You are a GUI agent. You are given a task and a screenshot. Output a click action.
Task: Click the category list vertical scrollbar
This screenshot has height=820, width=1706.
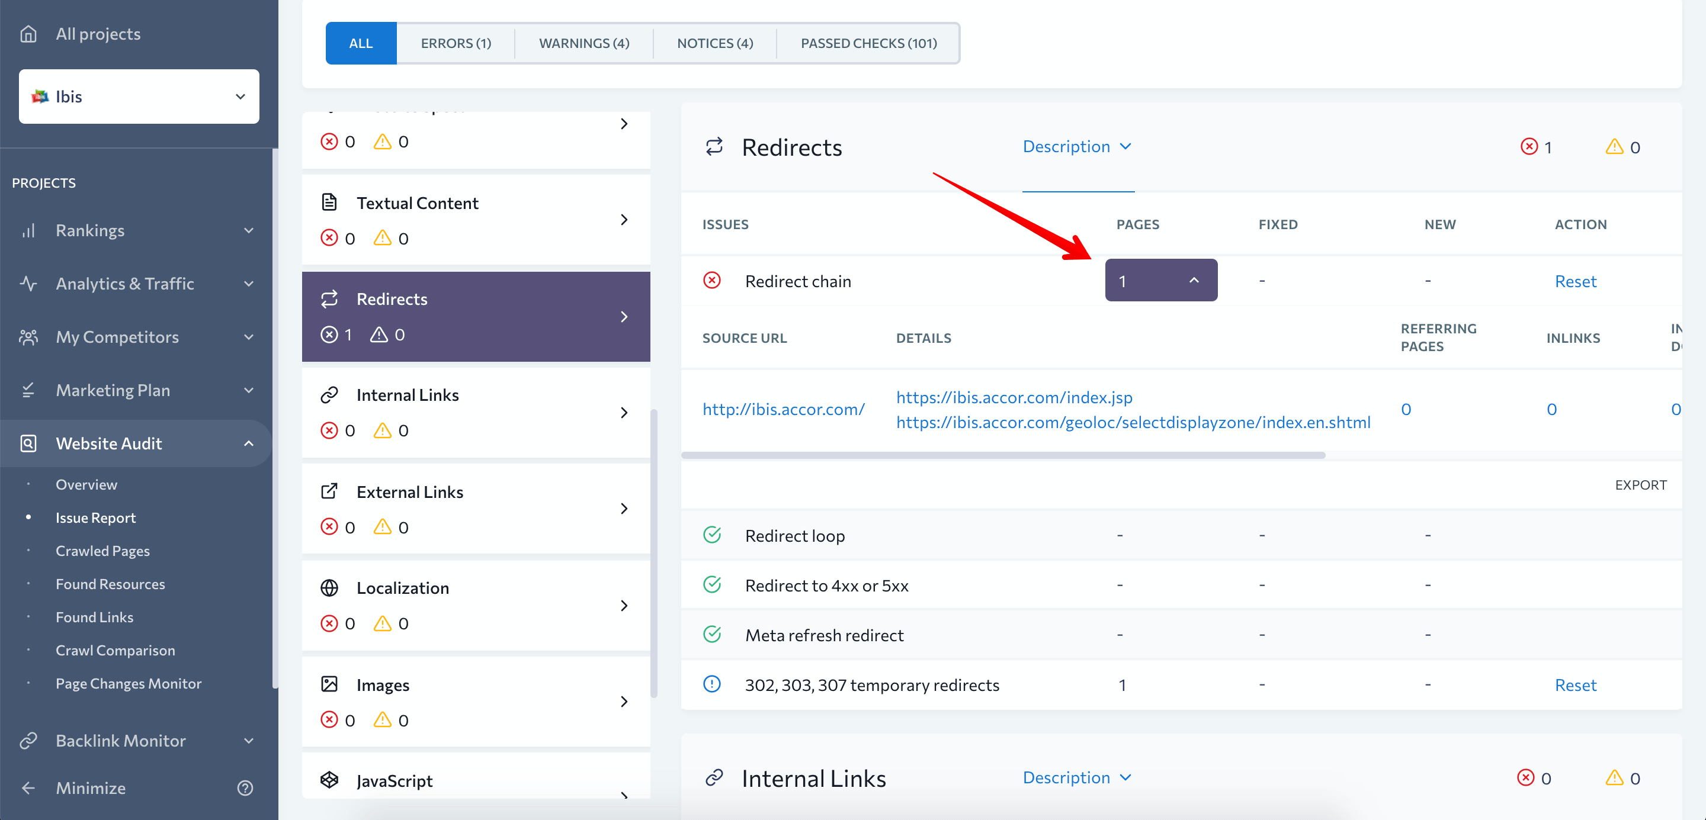tap(653, 554)
